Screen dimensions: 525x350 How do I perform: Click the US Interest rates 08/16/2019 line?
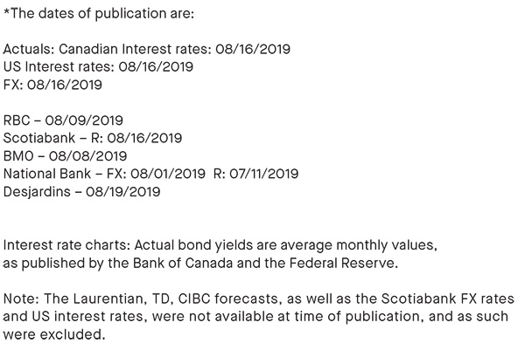click(x=98, y=67)
